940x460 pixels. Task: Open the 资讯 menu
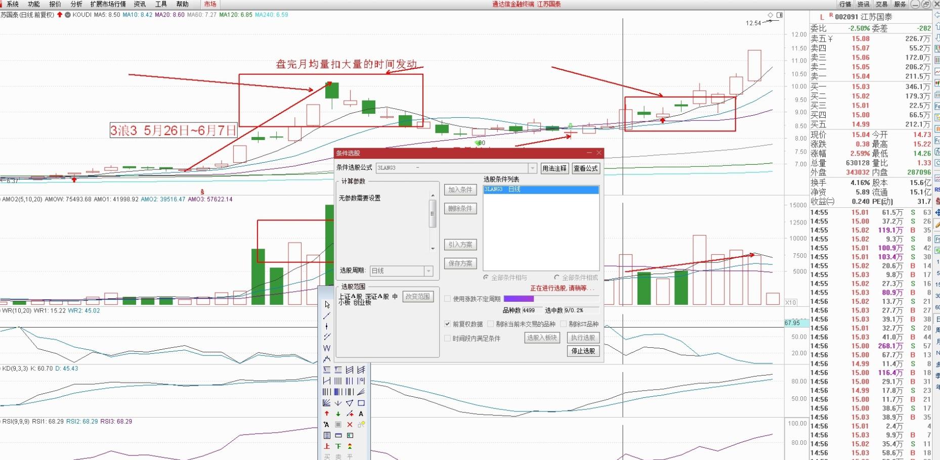coord(140,4)
